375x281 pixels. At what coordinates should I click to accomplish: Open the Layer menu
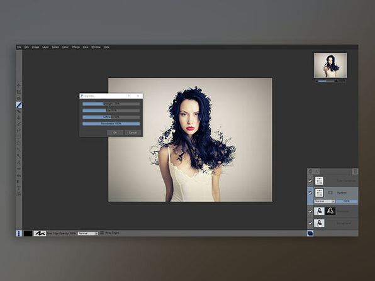(45, 47)
